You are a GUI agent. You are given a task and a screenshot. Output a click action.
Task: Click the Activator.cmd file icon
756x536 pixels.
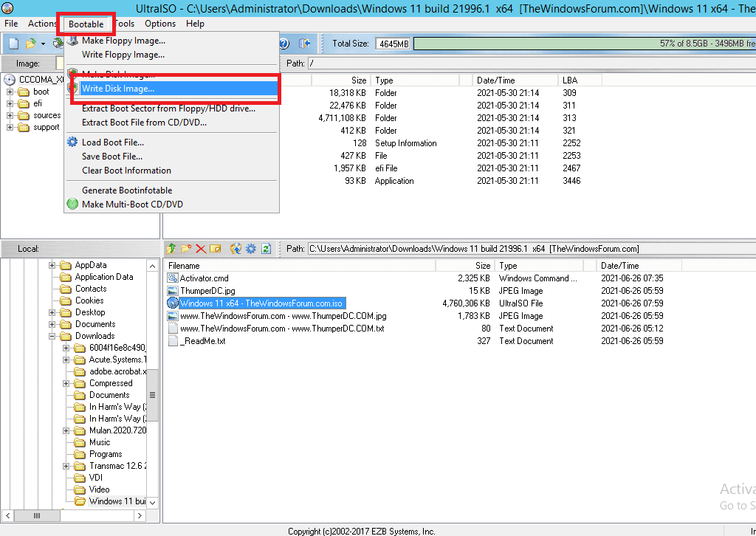[x=173, y=278]
